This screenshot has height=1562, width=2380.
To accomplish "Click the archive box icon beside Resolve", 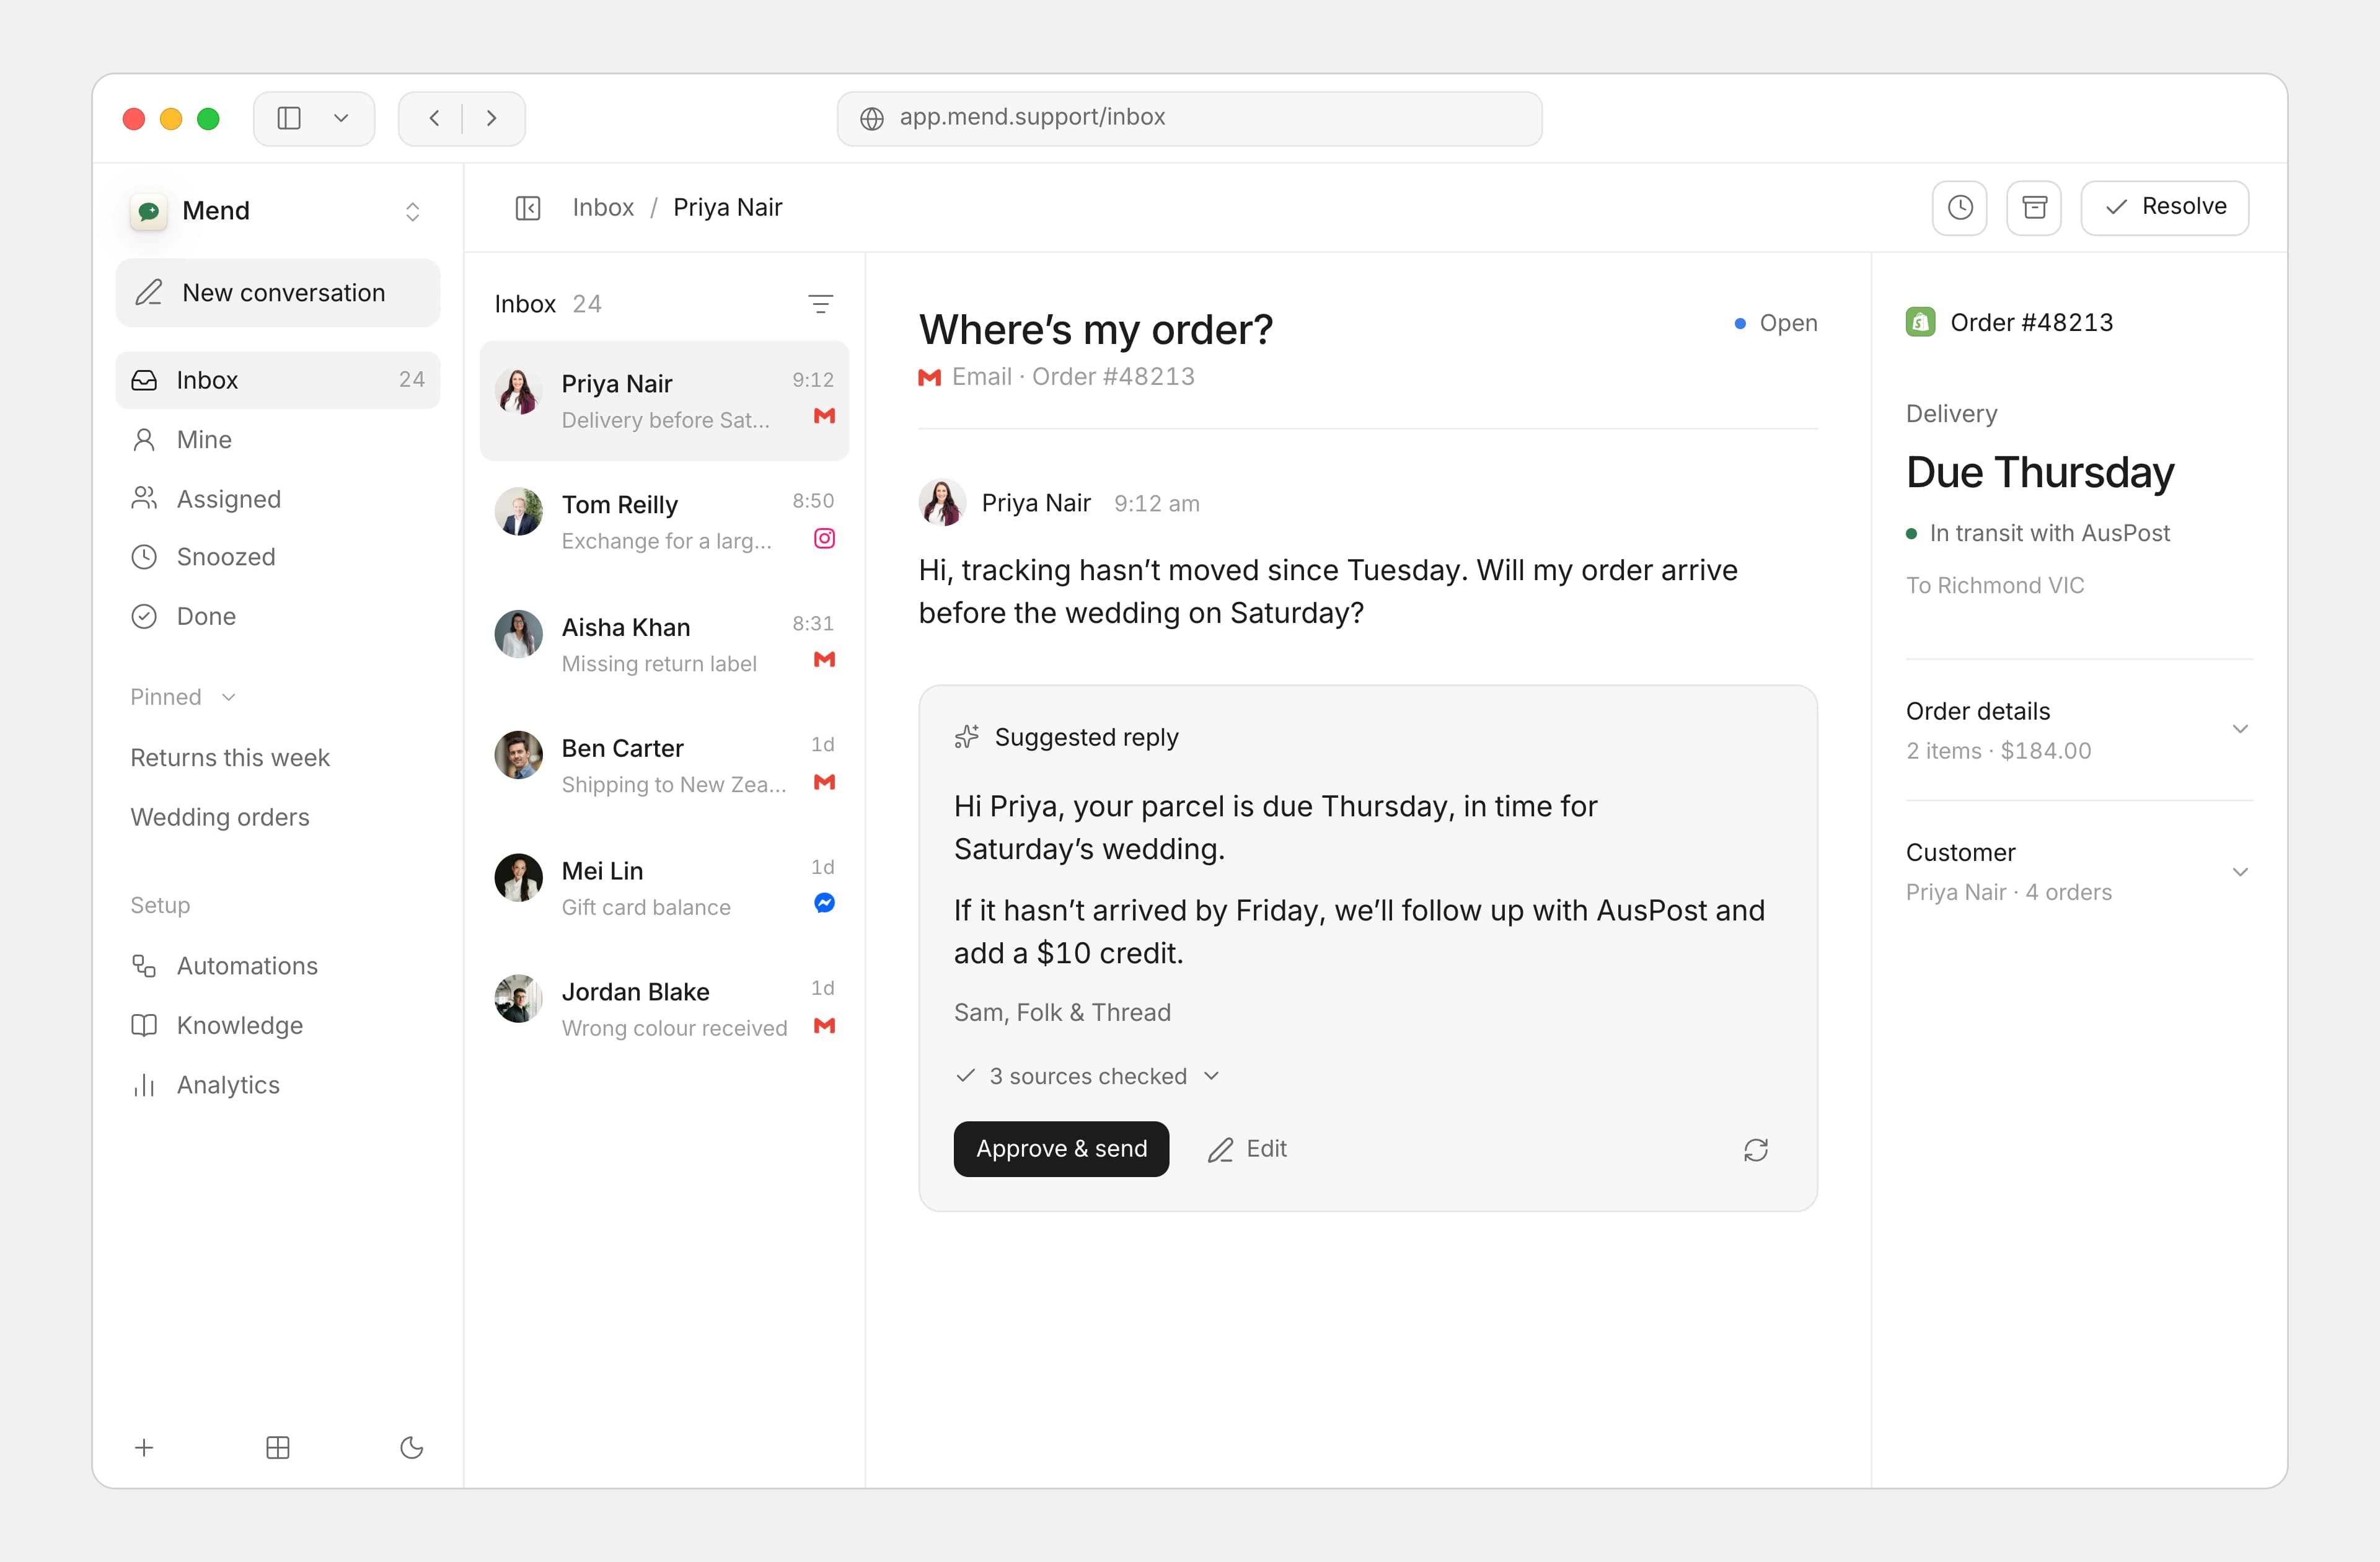I will 2034,208.
